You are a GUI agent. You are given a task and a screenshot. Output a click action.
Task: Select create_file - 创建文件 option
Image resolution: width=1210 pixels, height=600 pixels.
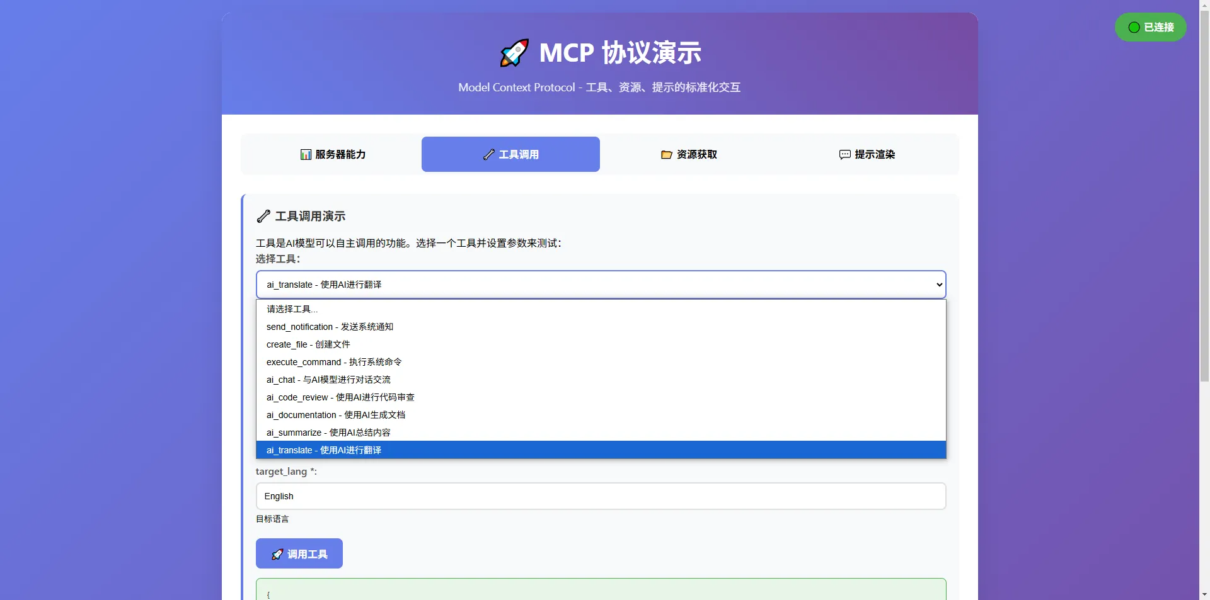pos(601,344)
